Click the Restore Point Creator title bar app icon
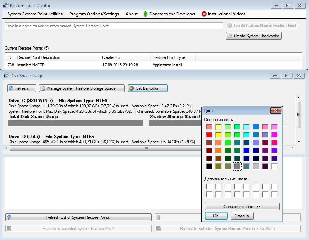Viewport: 309px width, 240px height. click(6, 5)
